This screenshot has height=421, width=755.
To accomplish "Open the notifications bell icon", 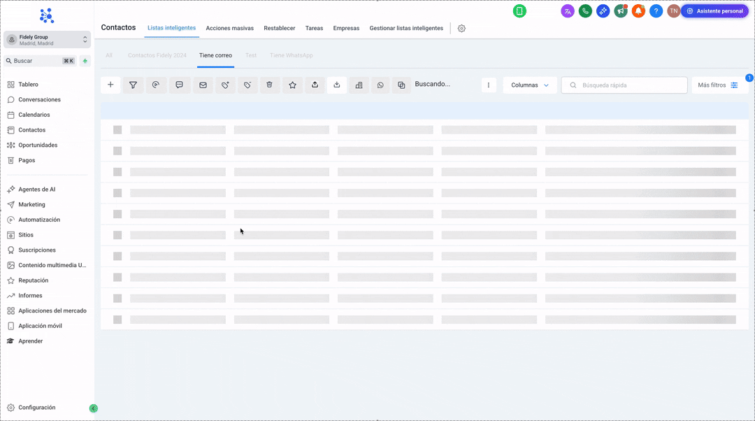I will point(638,11).
